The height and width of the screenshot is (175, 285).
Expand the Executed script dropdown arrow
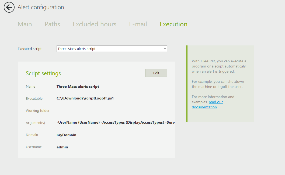click(x=165, y=49)
